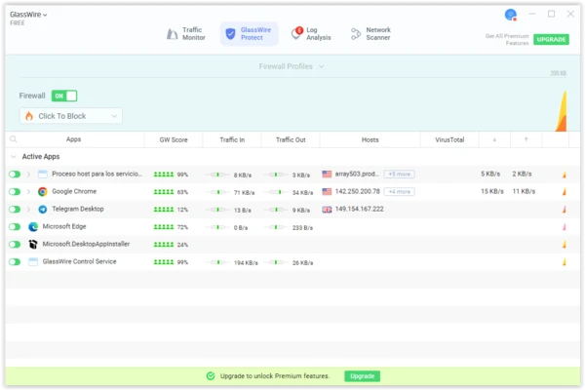585x390 pixels.
Task: Click the Microsoft.DesktopAppInstaller icon
Action: pos(33,244)
